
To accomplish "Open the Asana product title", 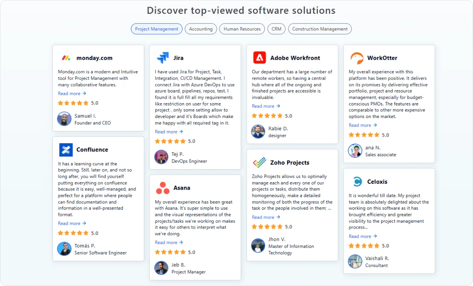I will 182,188.
